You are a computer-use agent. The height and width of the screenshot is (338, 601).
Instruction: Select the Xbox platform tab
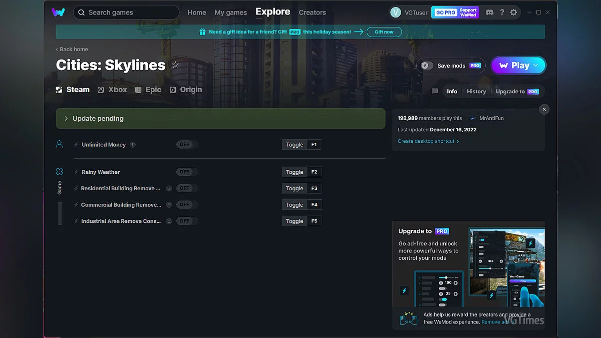pos(112,90)
